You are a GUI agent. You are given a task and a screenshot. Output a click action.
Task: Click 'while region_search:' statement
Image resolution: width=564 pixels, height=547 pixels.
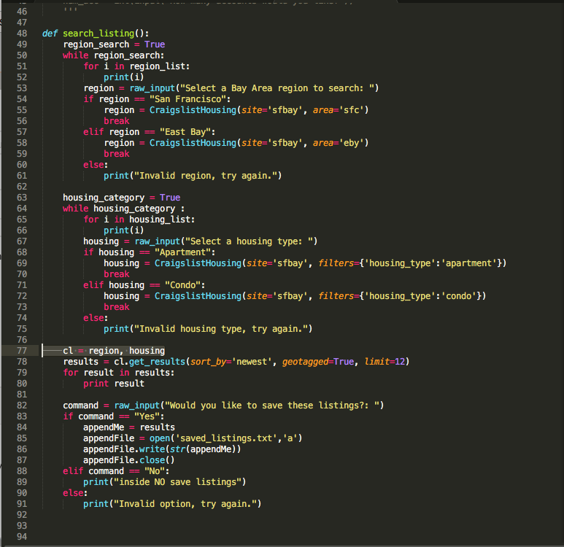(x=113, y=55)
